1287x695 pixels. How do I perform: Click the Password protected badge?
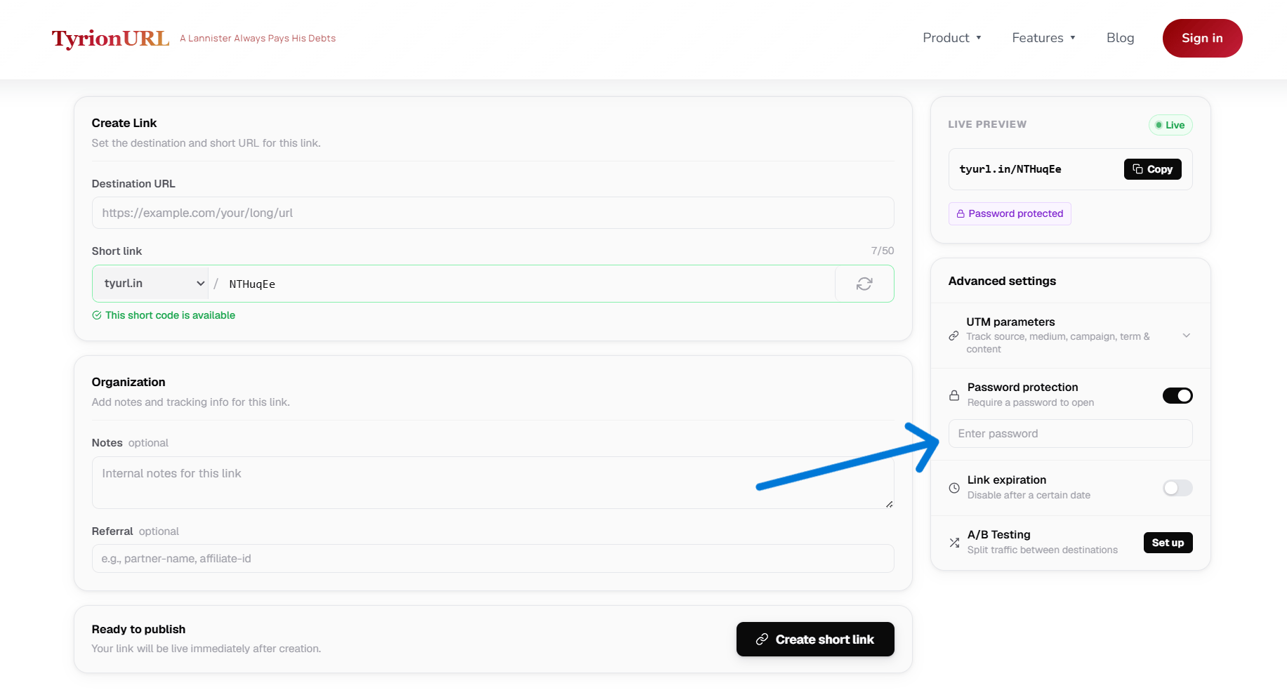click(1010, 213)
